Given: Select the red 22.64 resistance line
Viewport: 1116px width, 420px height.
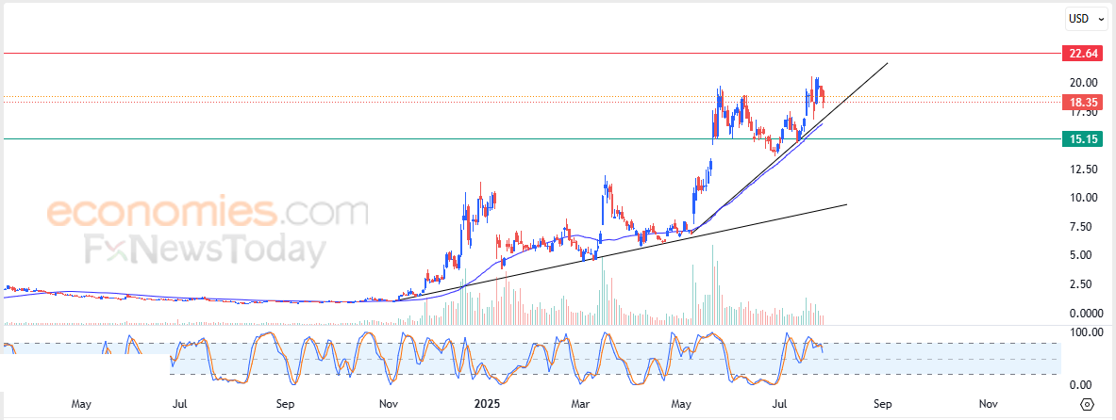Looking at the screenshot, I should (530, 54).
